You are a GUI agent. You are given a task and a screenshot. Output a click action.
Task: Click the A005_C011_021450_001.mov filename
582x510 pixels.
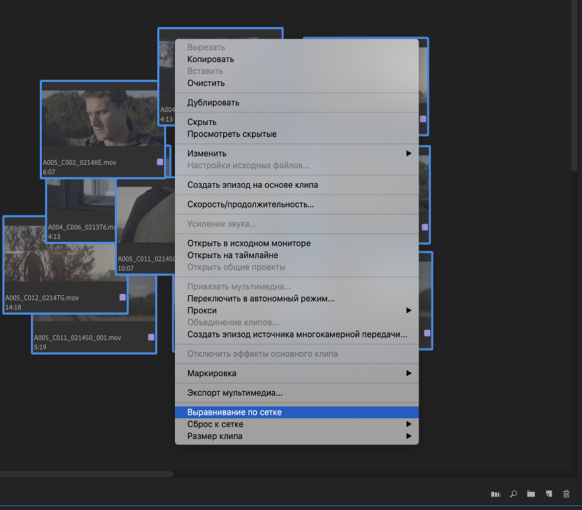coord(78,338)
